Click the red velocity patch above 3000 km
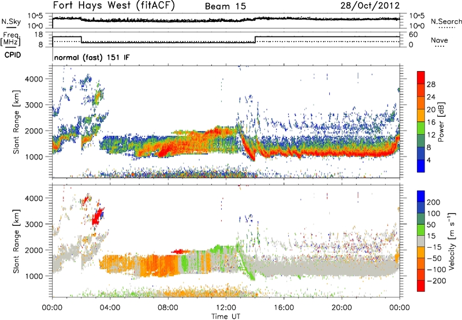 [97, 217]
